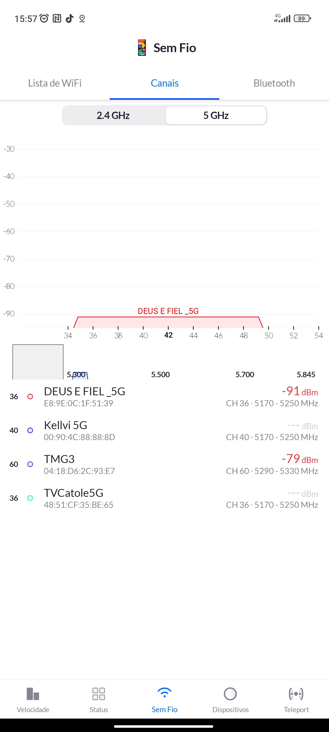Tap the TikTok notification icon

click(x=70, y=19)
